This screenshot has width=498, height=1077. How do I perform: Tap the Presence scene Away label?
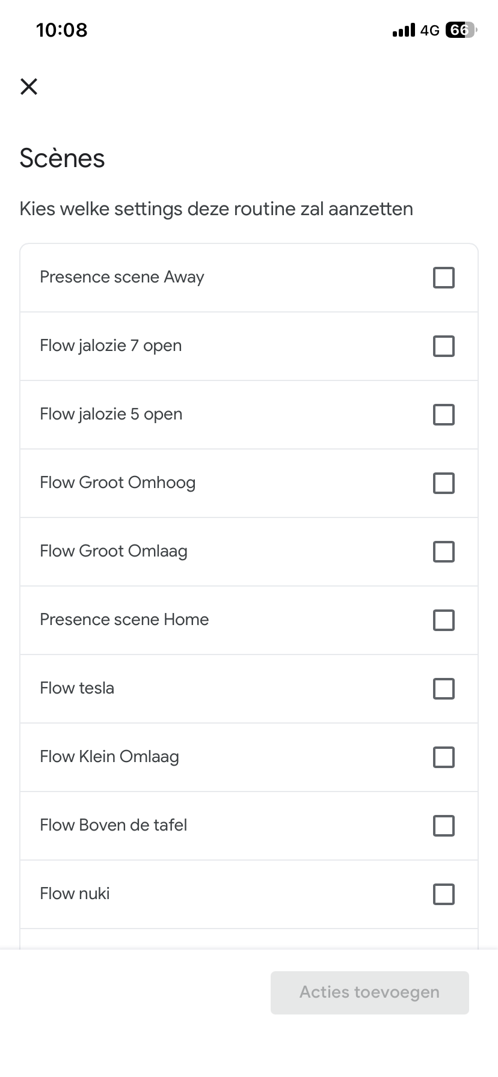(122, 277)
